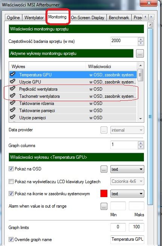Screen dimensions: 162x246
Task: Uncheck the Temperatura GPU graph checkmark
Action: tap(12, 74)
